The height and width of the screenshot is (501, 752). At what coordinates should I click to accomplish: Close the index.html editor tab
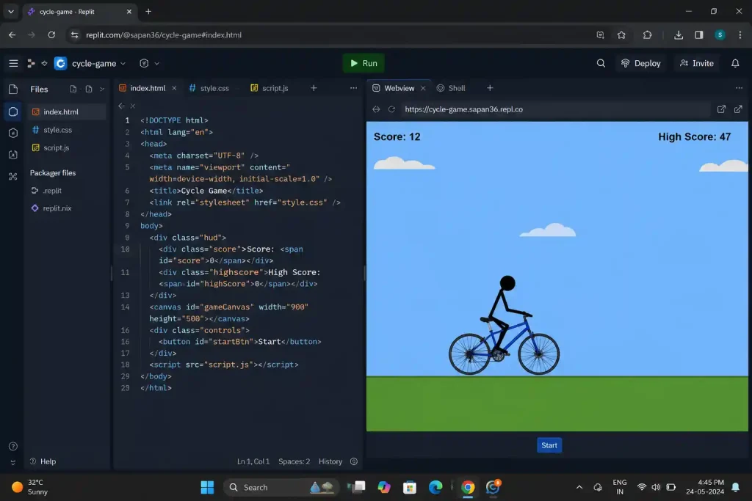174,88
